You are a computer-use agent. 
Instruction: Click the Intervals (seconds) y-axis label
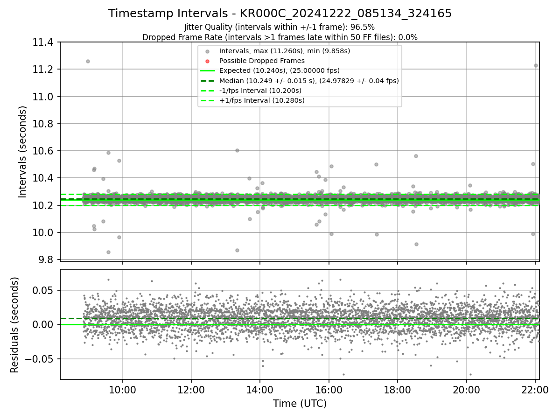click(x=22, y=151)
